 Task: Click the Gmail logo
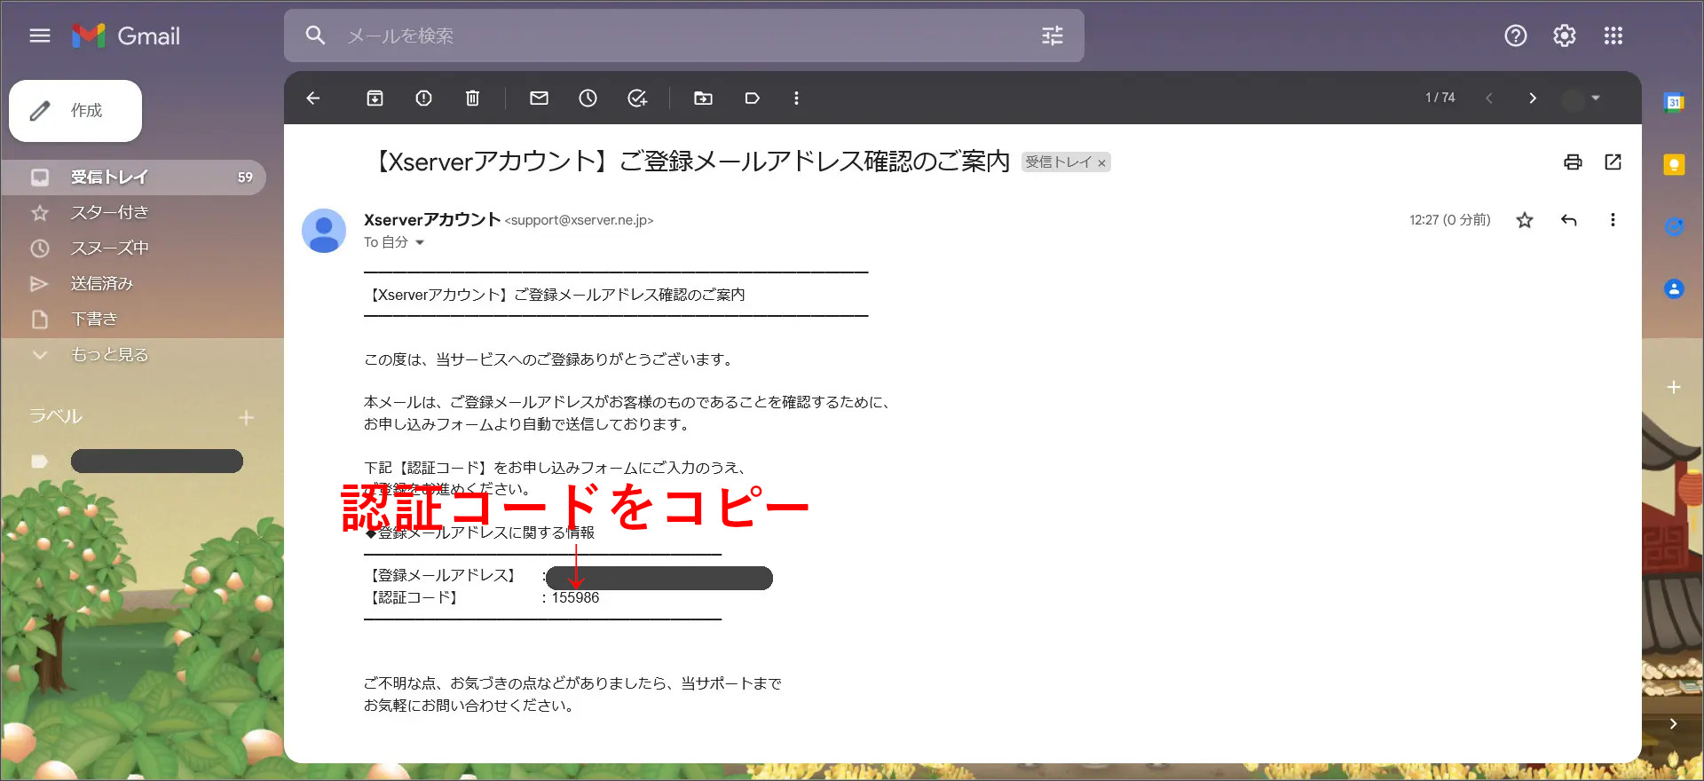click(126, 35)
